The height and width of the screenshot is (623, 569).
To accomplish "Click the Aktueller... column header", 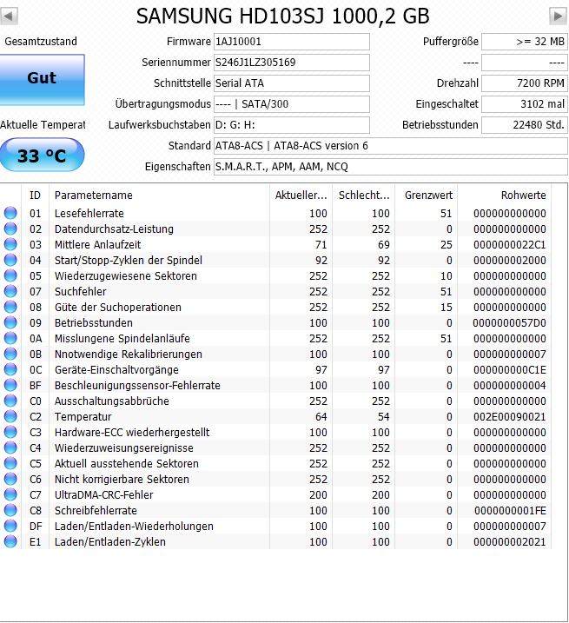I will (301, 196).
